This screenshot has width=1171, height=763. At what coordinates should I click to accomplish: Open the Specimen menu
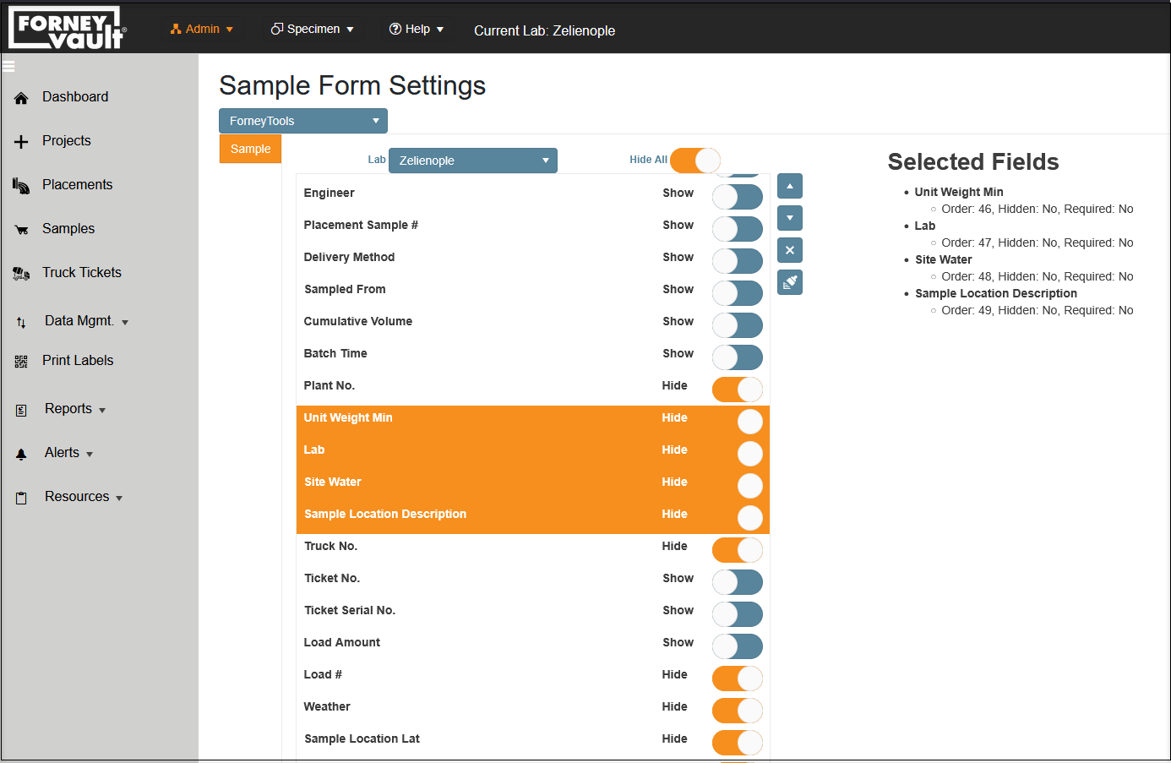312,28
